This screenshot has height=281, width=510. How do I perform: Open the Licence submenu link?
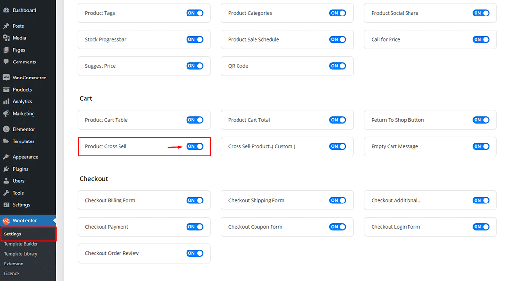[12, 274]
